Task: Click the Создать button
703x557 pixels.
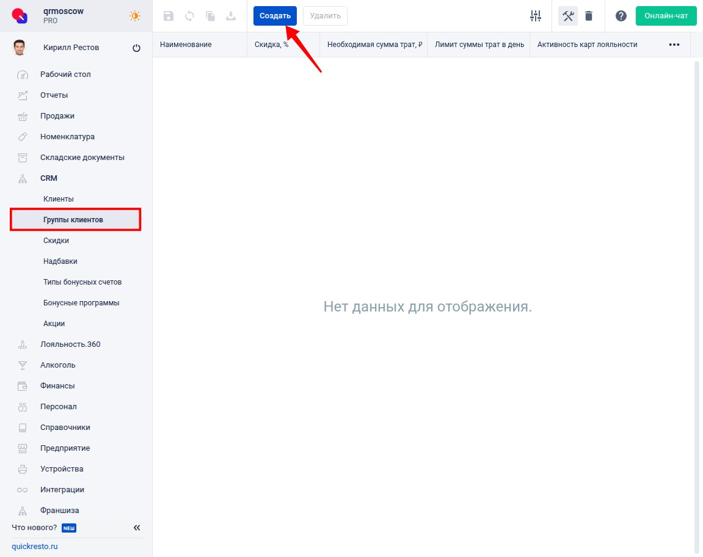Action: tap(274, 16)
